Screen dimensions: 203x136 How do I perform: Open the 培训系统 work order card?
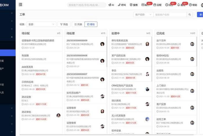(x=130, y=104)
